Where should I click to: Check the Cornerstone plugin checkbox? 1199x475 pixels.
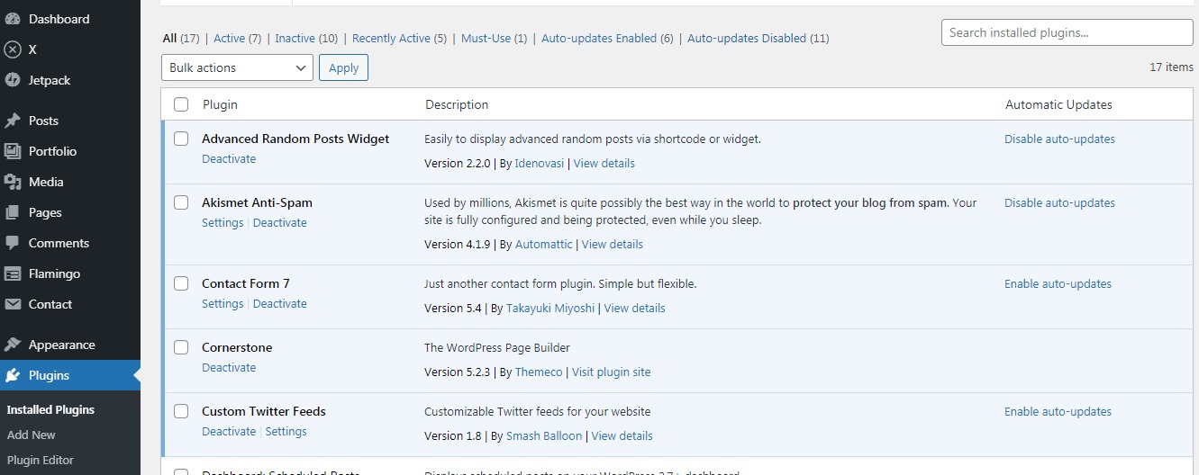(181, 347)
